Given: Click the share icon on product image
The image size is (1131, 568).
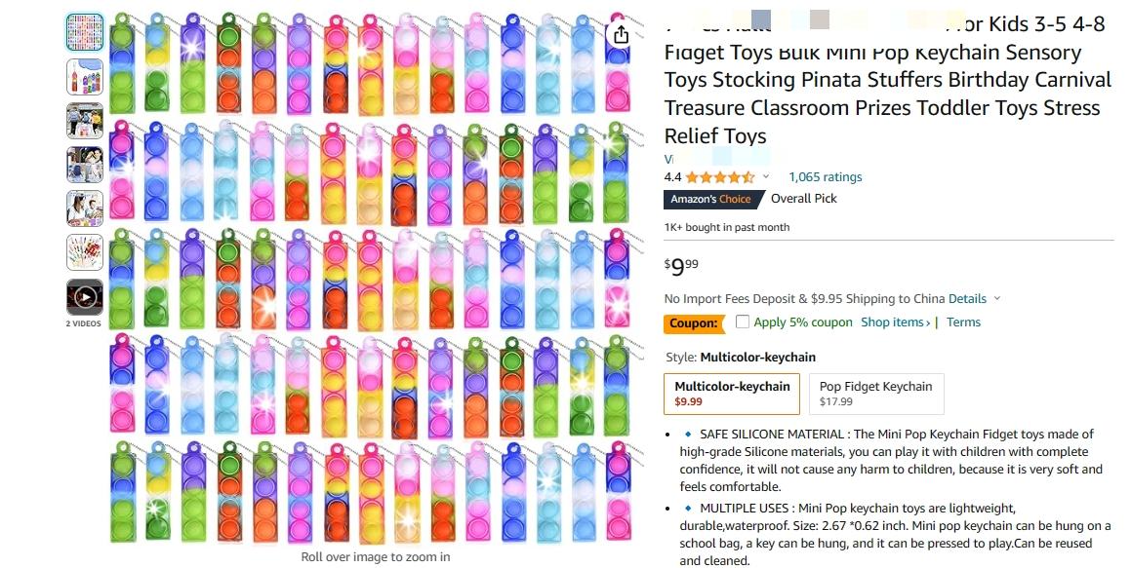Looking at the screenshot, I should [x=621, y=34].
